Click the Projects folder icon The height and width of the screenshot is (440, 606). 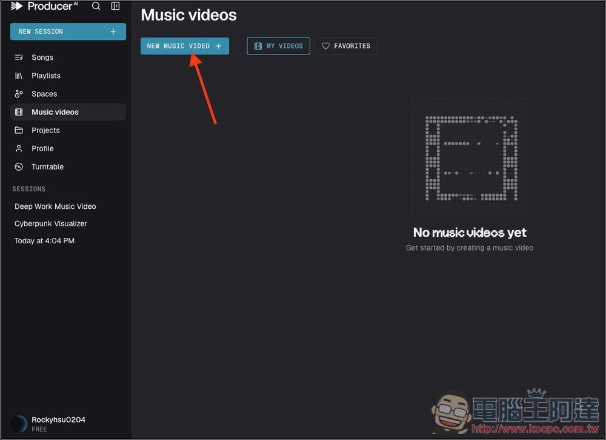click(19, 130)
